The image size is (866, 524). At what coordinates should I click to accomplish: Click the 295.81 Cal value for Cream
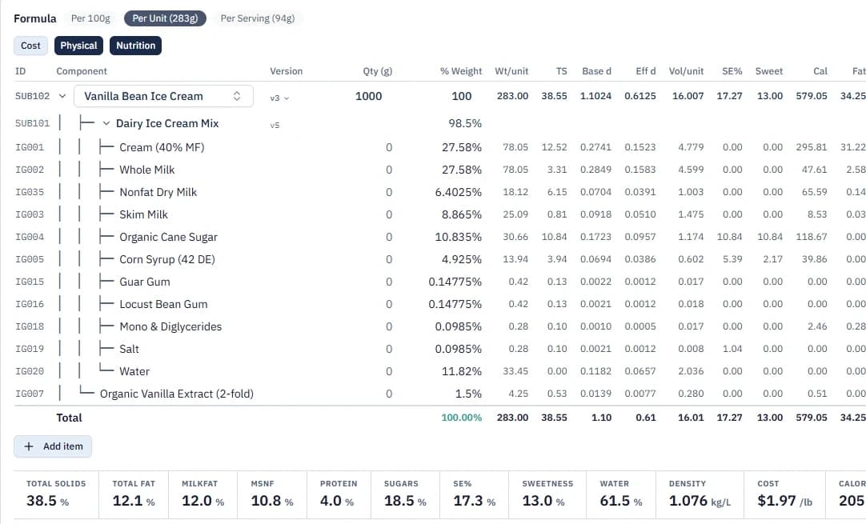pos(812,147)
